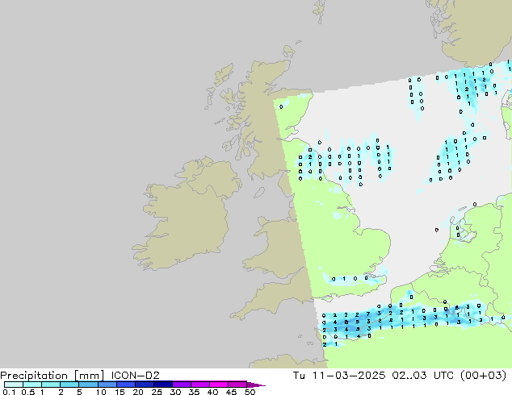This screenshot has width=512, height=395.
Task: Click the '45' legend scale value
Action: pos(231,392)
